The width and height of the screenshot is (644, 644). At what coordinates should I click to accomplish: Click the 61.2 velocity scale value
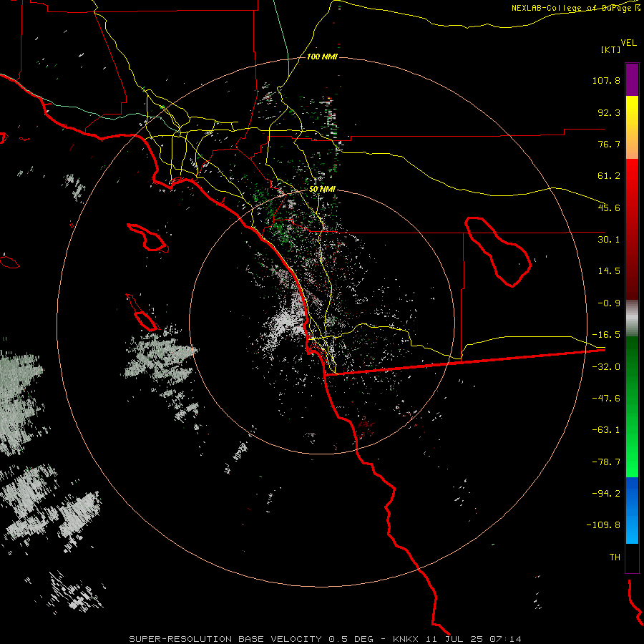(609, 176)
